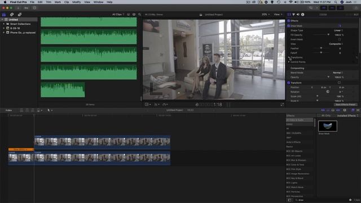Open the clip appearance filmstrip icon in browser
Screen dimensions: 361x203
coord(134,15)
